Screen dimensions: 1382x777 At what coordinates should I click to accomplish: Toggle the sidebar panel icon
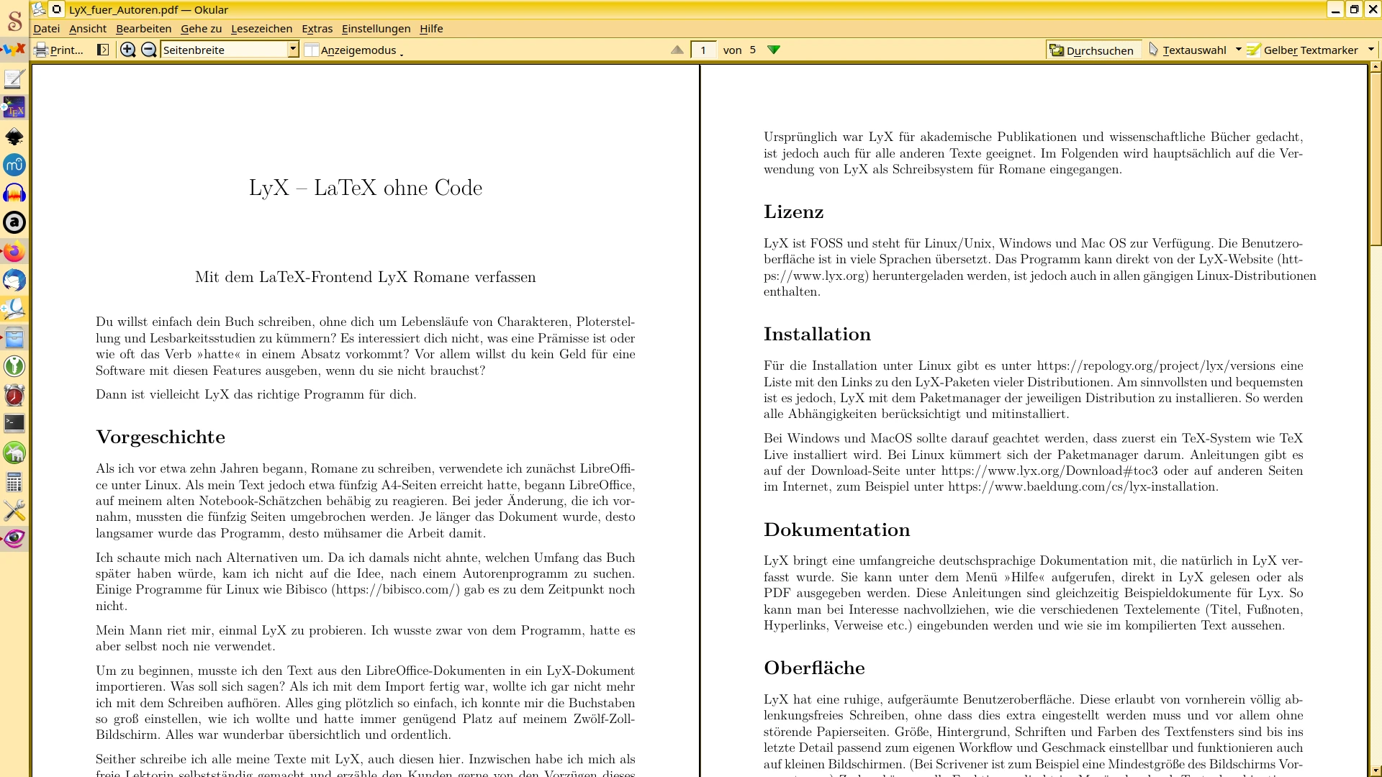click(103, 50)
